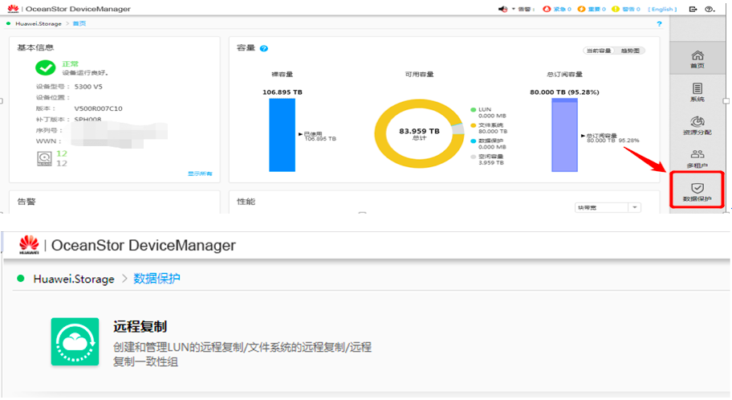Click the Huawei logo on the 数据保护 page header
The height and width of the screenshot is (400, 732).
click(x=29, y=245)
